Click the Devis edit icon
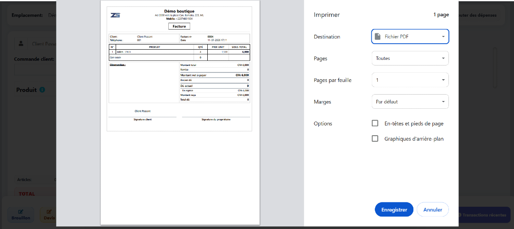514x229 pixels. point(49,212)
